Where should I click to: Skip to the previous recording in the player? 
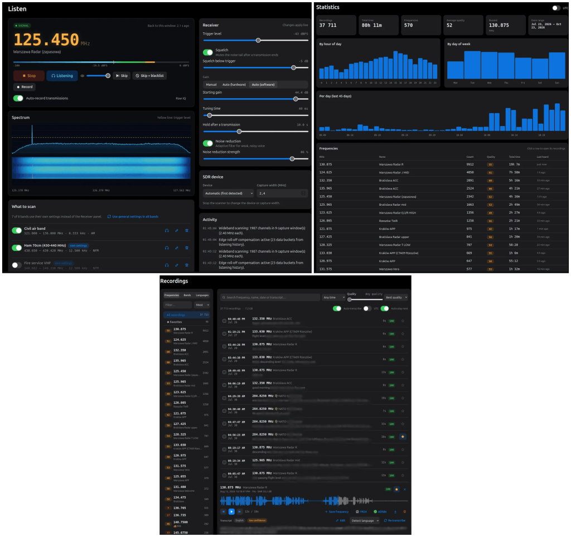(223, 511)
